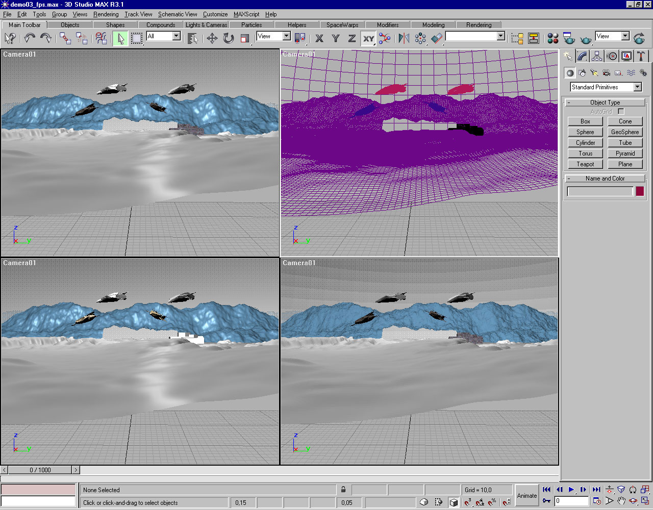Click the object color swatch
This screenshot has height=510, width=653.
pos(640,191)
